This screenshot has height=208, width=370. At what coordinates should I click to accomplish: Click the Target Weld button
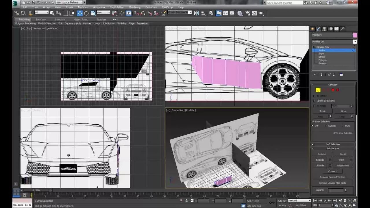pos(343,166)
